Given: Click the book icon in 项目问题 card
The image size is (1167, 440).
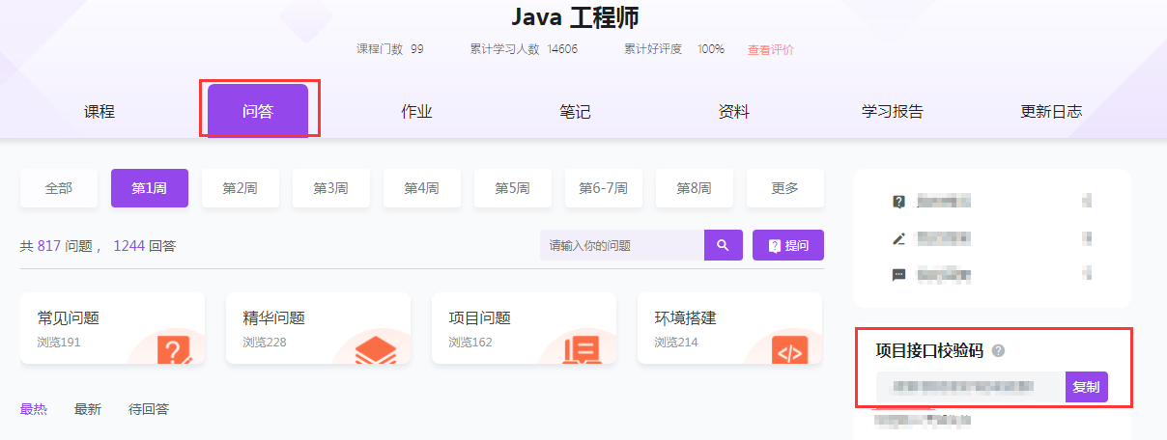Looking at the screenshot, I should point(583,350).
